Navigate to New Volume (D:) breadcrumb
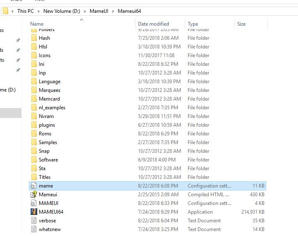This screenshot has width=298, height=236. coord(62,11)
